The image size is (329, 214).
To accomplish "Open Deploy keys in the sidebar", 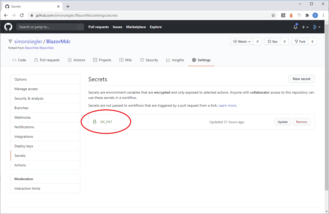I will click(x=45, y=146).
